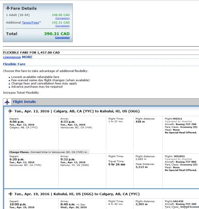Image resolution: width=199 pixels, height=209 pixels.
Task: Open Conversion link under 142.31 CAD
Action: 62,26
